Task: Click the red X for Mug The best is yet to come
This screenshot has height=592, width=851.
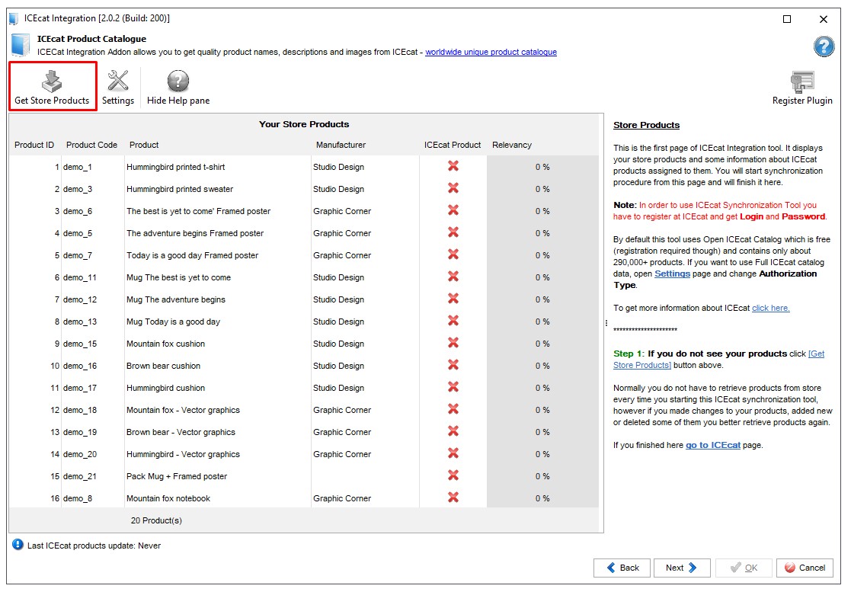Action: [453, 277]
